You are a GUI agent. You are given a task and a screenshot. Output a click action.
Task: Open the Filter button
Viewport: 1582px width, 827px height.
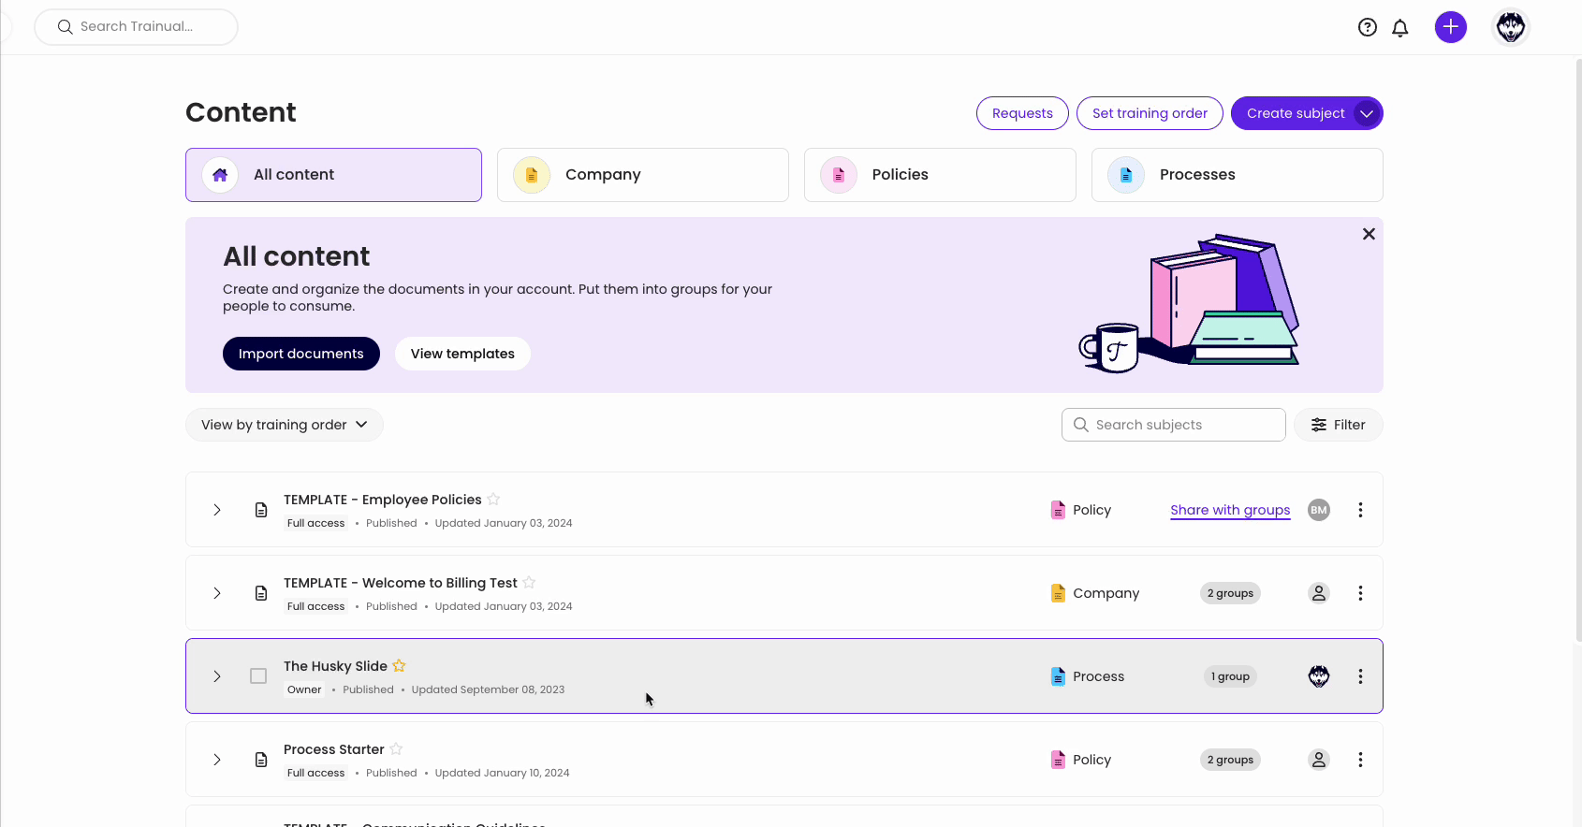coord(1339,425)
